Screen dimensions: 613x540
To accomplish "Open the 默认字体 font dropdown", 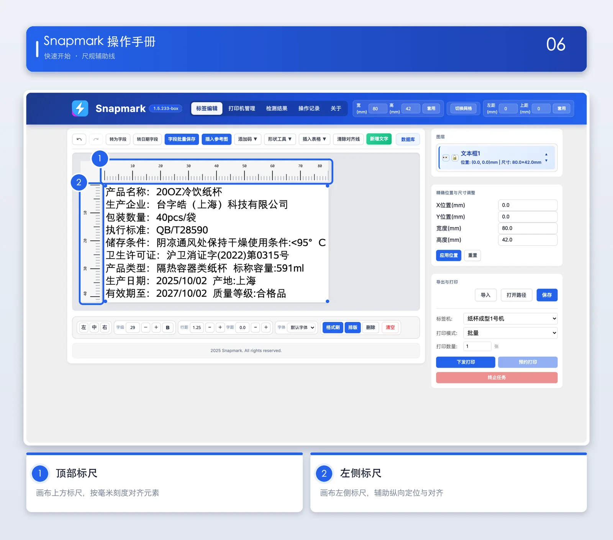I will 302,328.
